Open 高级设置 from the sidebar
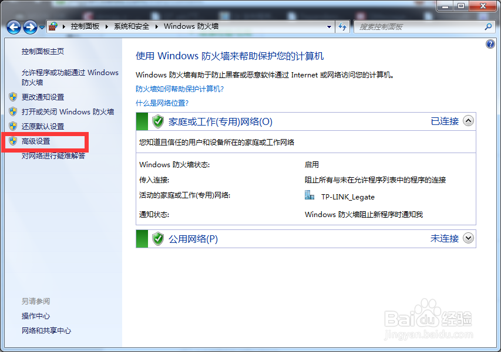501x352 pixels. tap(36, 141)
